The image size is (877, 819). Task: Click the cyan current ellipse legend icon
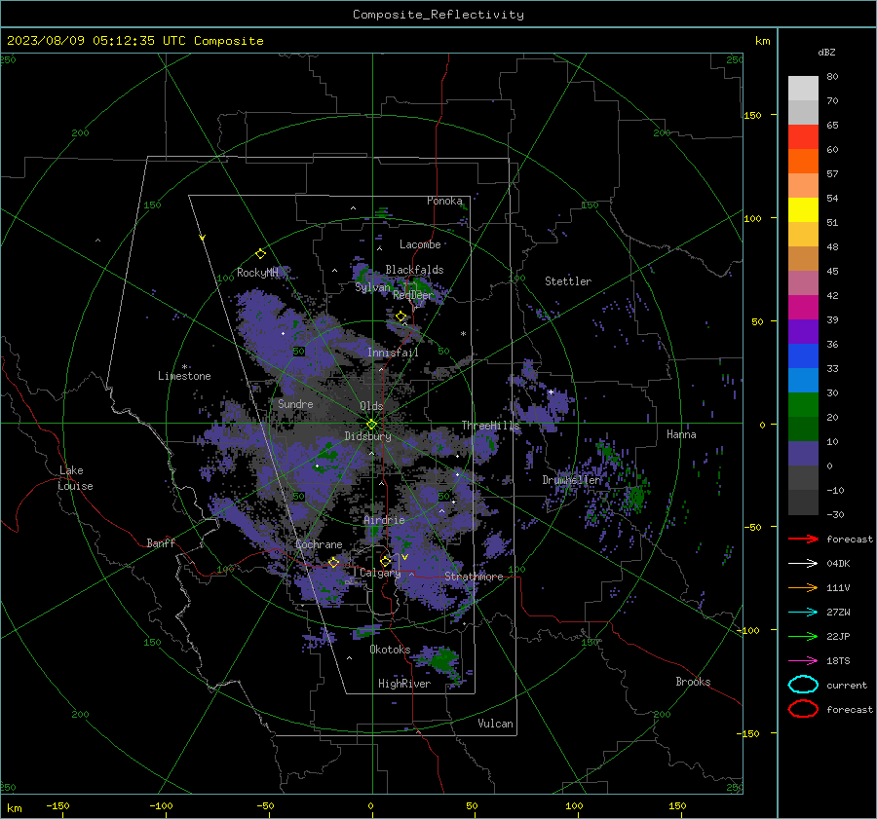click(803, 685)
